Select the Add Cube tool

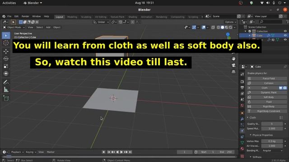coord(6,98)
